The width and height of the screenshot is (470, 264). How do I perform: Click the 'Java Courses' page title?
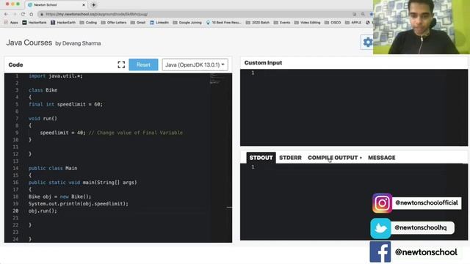click(x=29, y=43)
